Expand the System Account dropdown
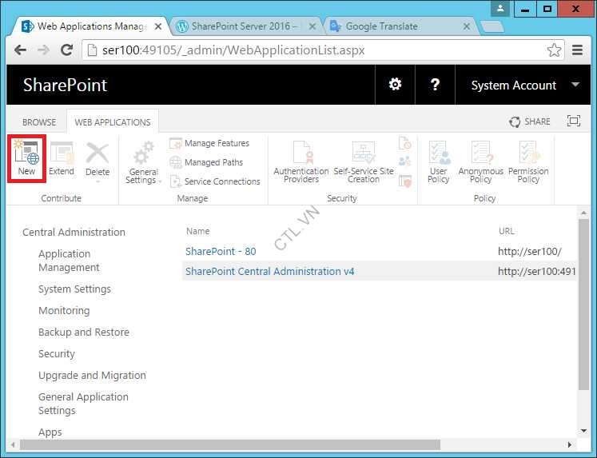The image size is (597, 458). (x=575, y=85)
